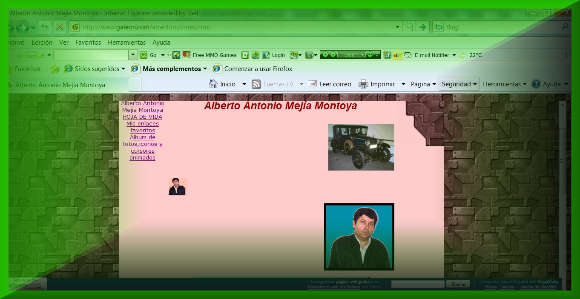
Task: Click the HispaVista footer link
Action: click(x=547, y=282)
